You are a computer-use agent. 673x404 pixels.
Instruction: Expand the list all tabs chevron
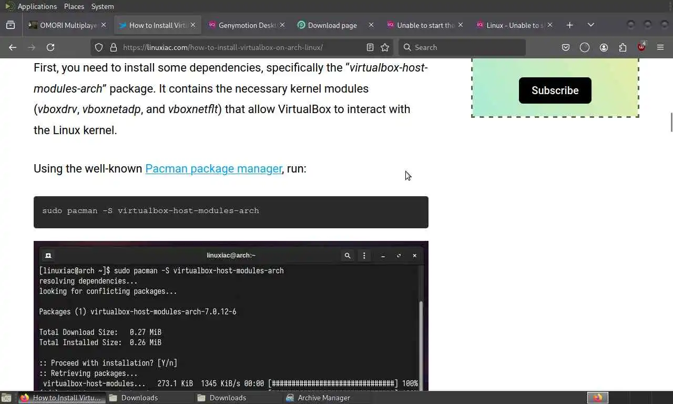591,25
